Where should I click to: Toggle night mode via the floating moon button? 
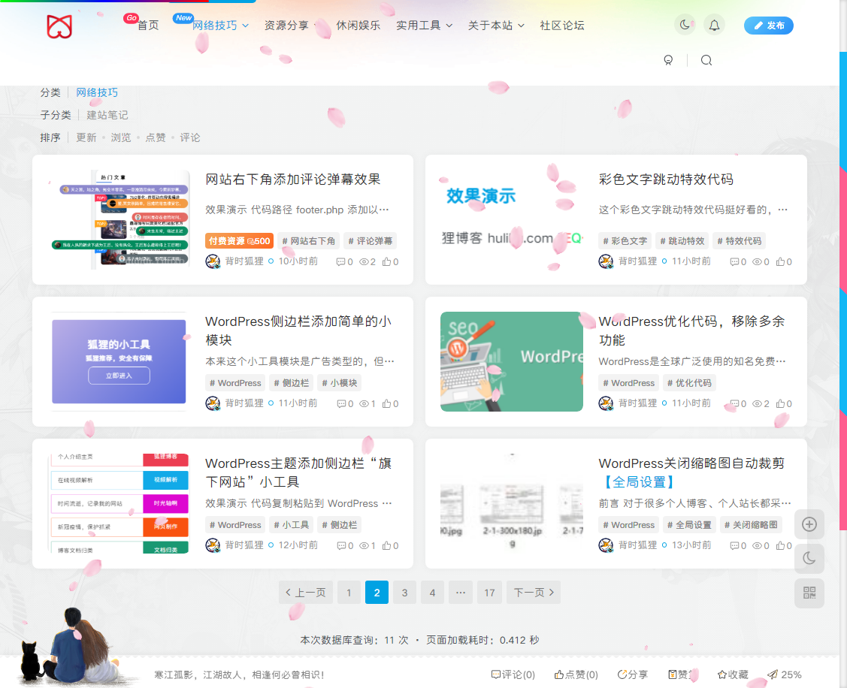click(x=809, y=559)
